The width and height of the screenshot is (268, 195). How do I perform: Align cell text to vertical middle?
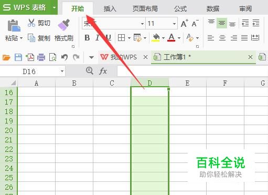222,23
